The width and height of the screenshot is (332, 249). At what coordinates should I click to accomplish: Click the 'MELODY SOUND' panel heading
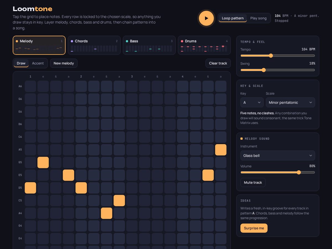(257, 139)
